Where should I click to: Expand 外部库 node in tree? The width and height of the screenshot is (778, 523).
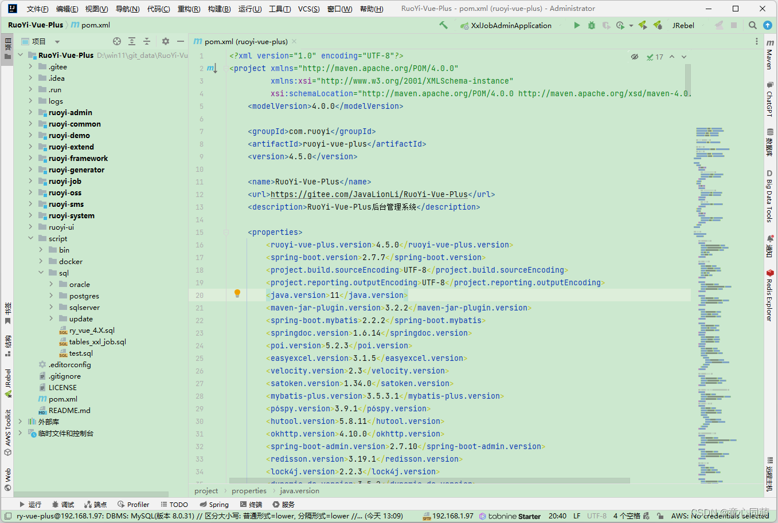tap(21, 422)
